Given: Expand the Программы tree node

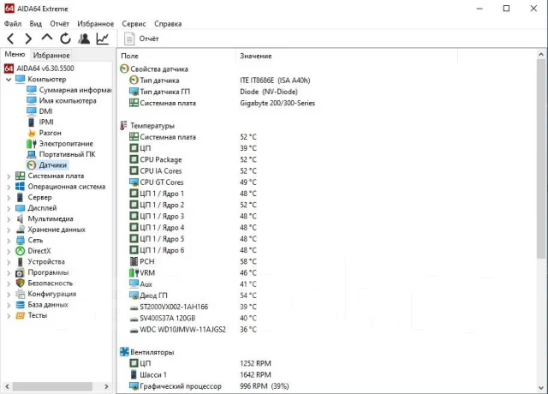Looking at the screenshot, I should (x=9, y=272).
